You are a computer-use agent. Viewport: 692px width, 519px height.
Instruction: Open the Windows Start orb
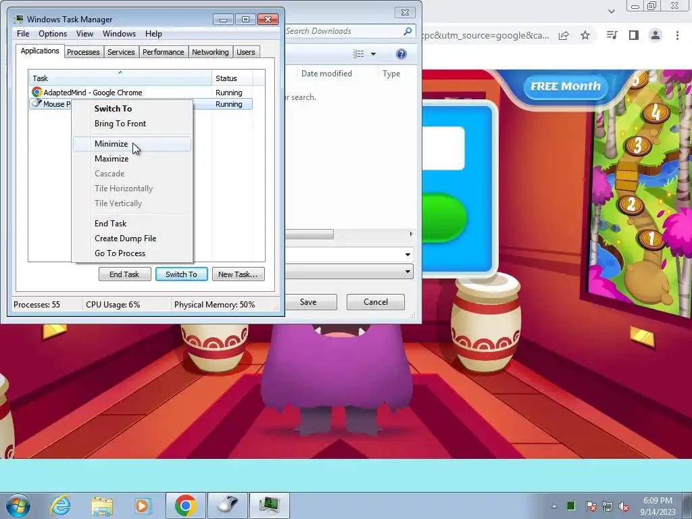(18, 505)
